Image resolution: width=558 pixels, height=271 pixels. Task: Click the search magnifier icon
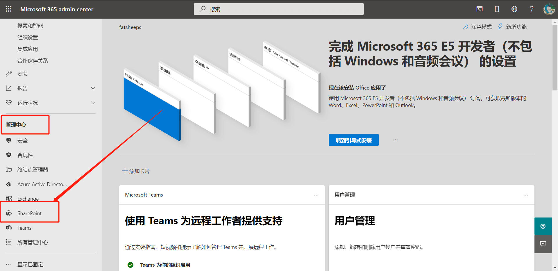click(x=203, y=9)
